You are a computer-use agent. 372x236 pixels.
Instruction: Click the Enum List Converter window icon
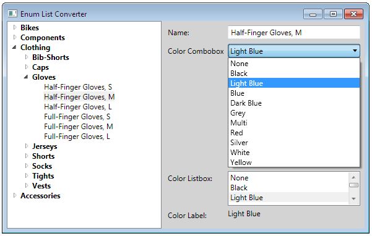[12, 14]
